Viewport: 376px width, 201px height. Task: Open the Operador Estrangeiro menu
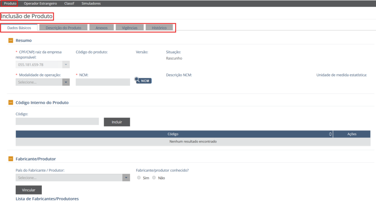[40, 3]
